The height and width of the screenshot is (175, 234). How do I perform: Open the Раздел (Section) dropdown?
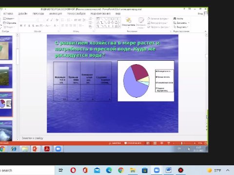tap(9, 27)
